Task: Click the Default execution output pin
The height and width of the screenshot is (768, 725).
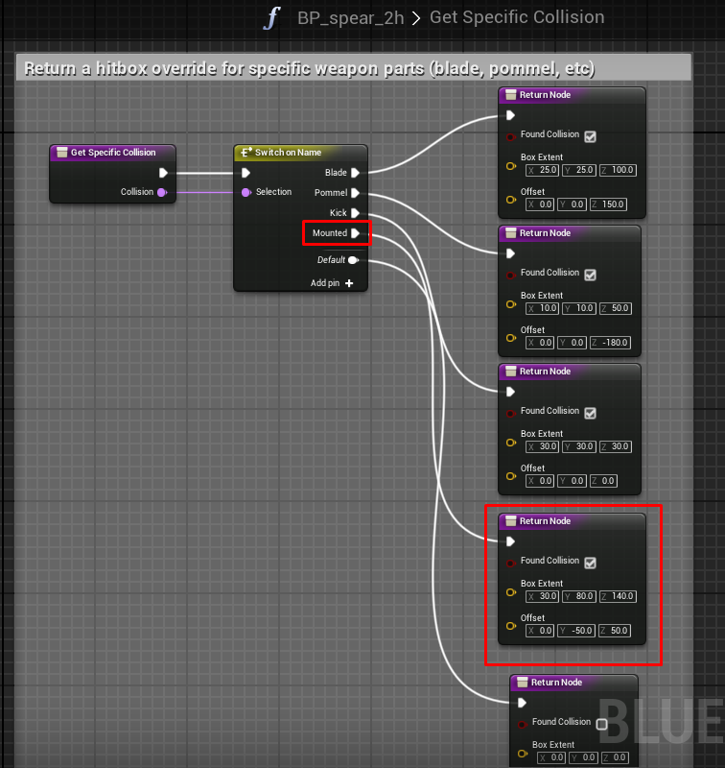Action: 354,260
